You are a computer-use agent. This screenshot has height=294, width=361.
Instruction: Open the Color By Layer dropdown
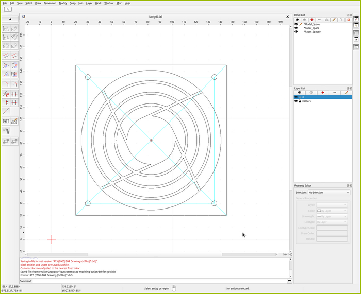(332, 211)
